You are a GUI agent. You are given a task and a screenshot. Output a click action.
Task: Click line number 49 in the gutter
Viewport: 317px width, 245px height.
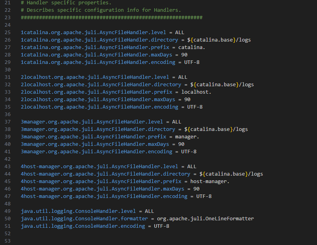(x=7, y=211)
